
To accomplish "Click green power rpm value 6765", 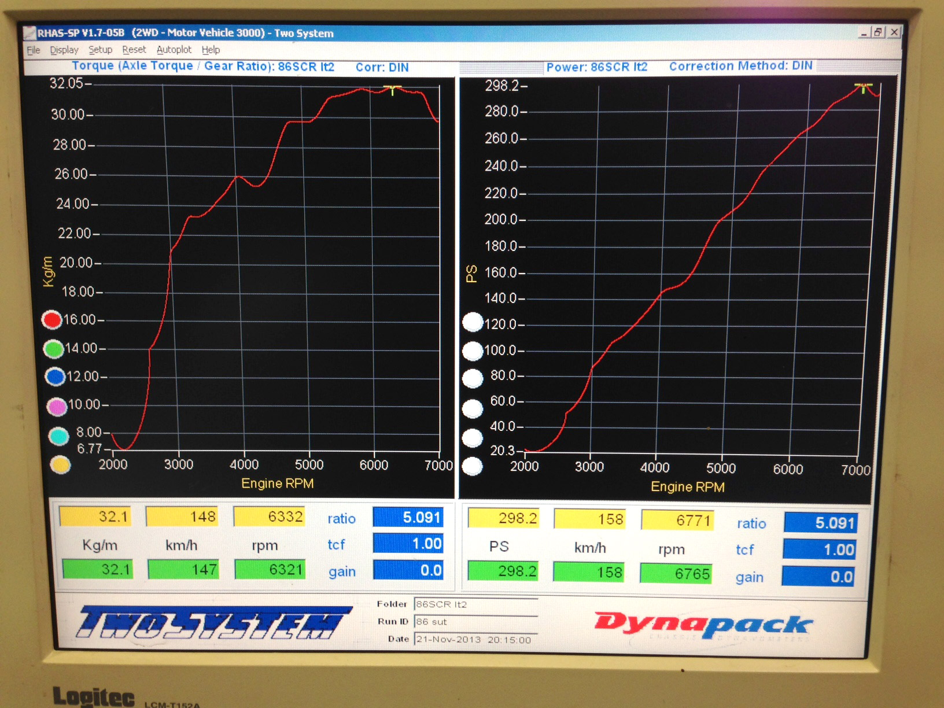I will point(676,573).
